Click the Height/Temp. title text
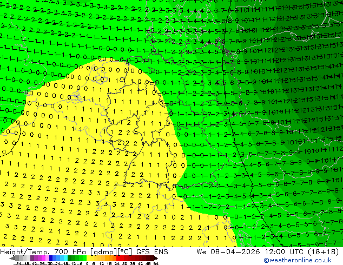 (x=25, y=252)
